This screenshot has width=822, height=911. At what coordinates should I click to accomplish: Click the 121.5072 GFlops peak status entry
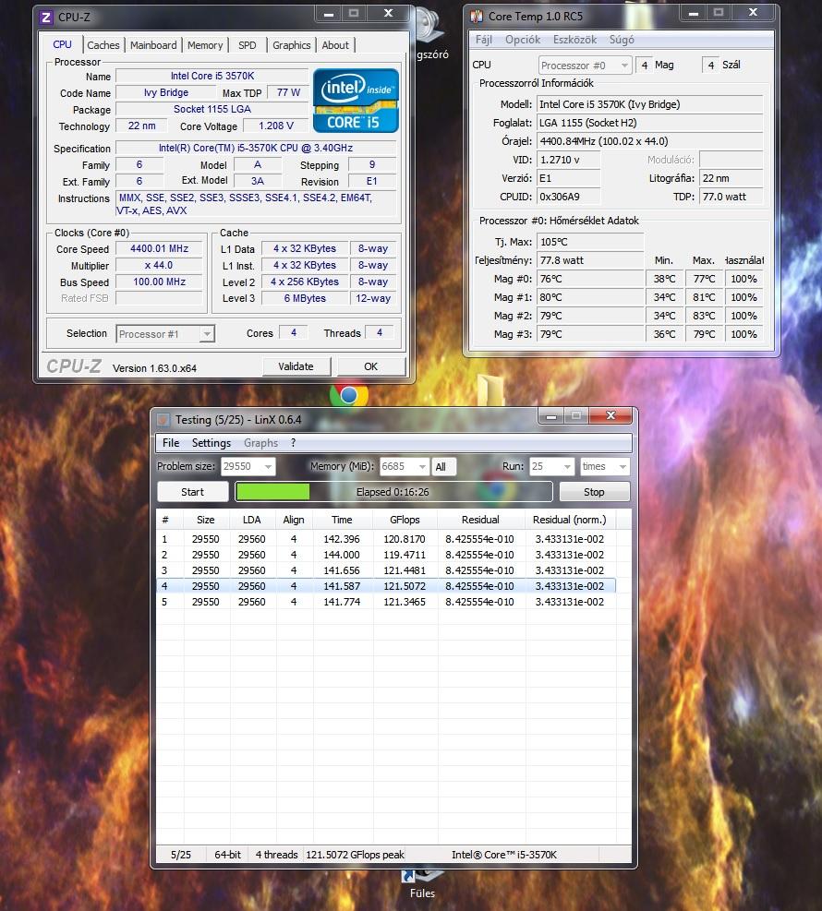click(355, 855)
